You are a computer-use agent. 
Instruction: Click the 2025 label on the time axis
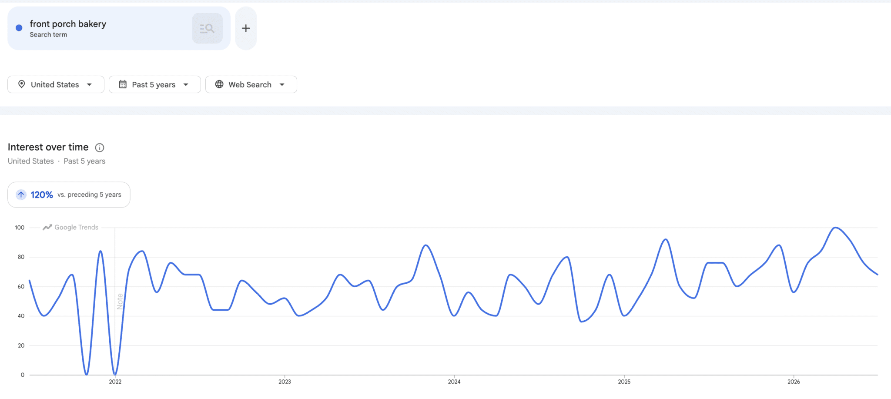tap(624, 382)
